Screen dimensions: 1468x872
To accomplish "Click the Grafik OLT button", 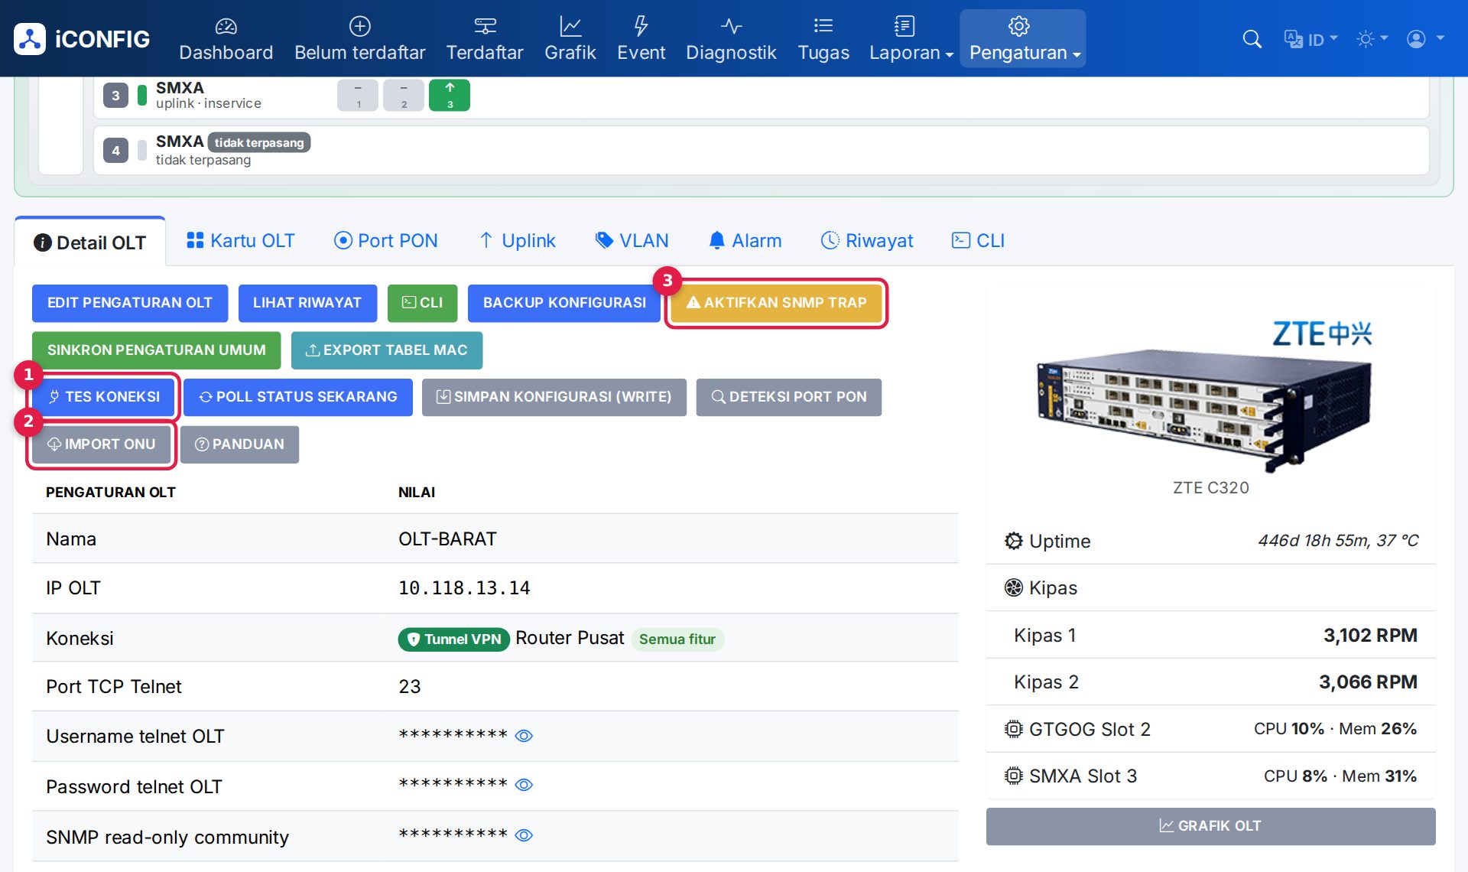I will (1210, 826).
